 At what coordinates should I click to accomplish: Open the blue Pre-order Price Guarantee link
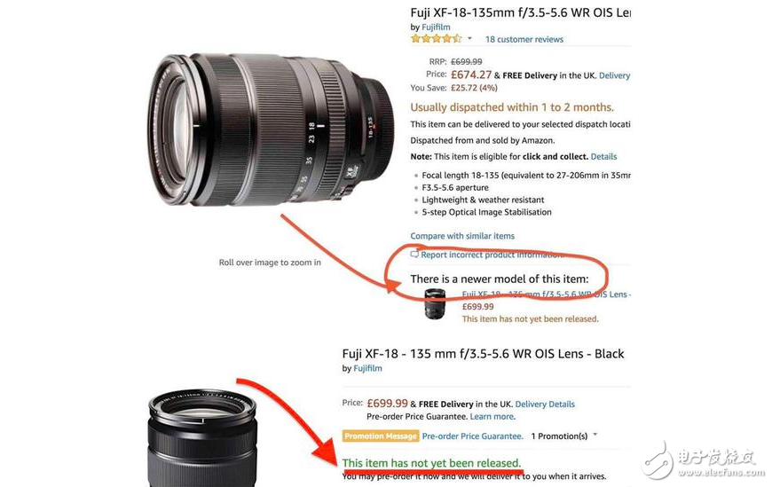click(x=472, y=436)
